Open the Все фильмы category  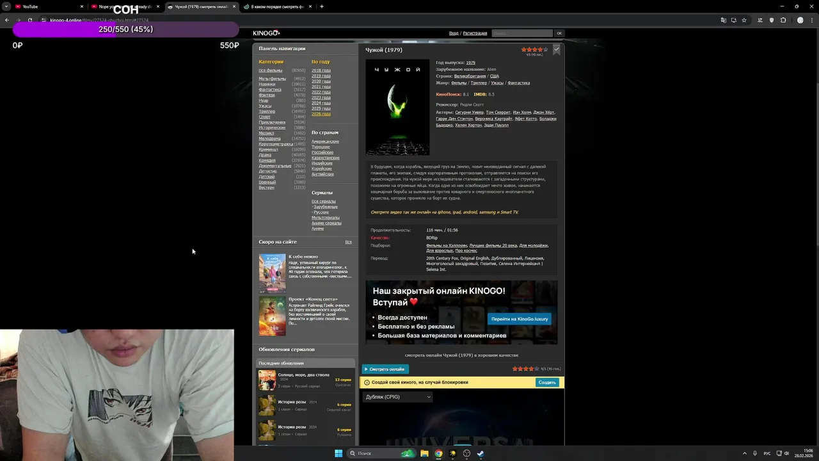[270, 70]
